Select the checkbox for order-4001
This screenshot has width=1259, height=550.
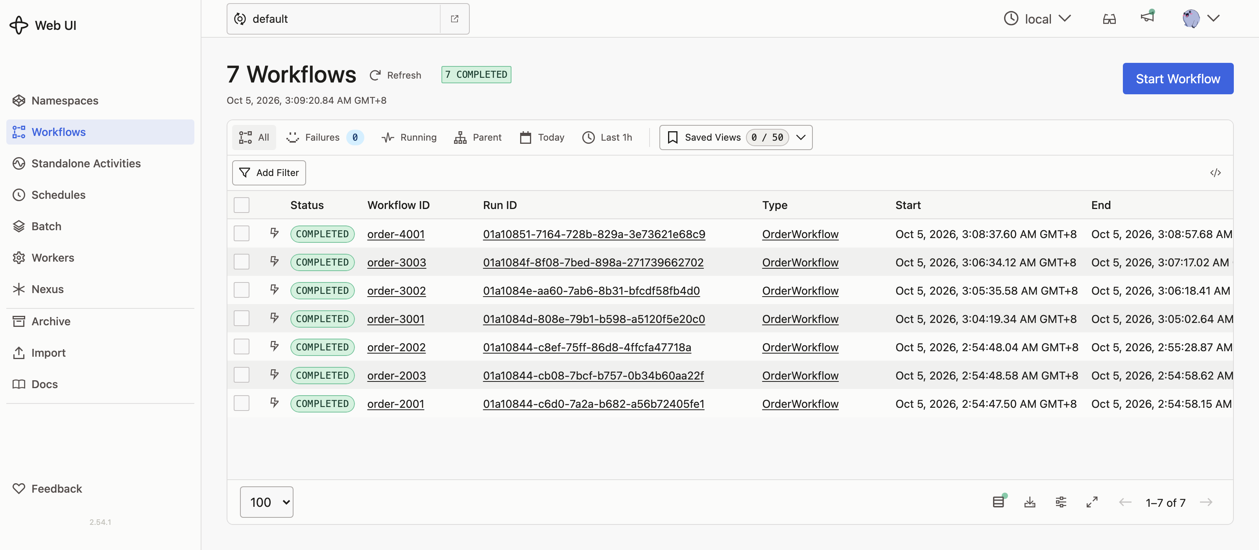(x=242, y=233)
